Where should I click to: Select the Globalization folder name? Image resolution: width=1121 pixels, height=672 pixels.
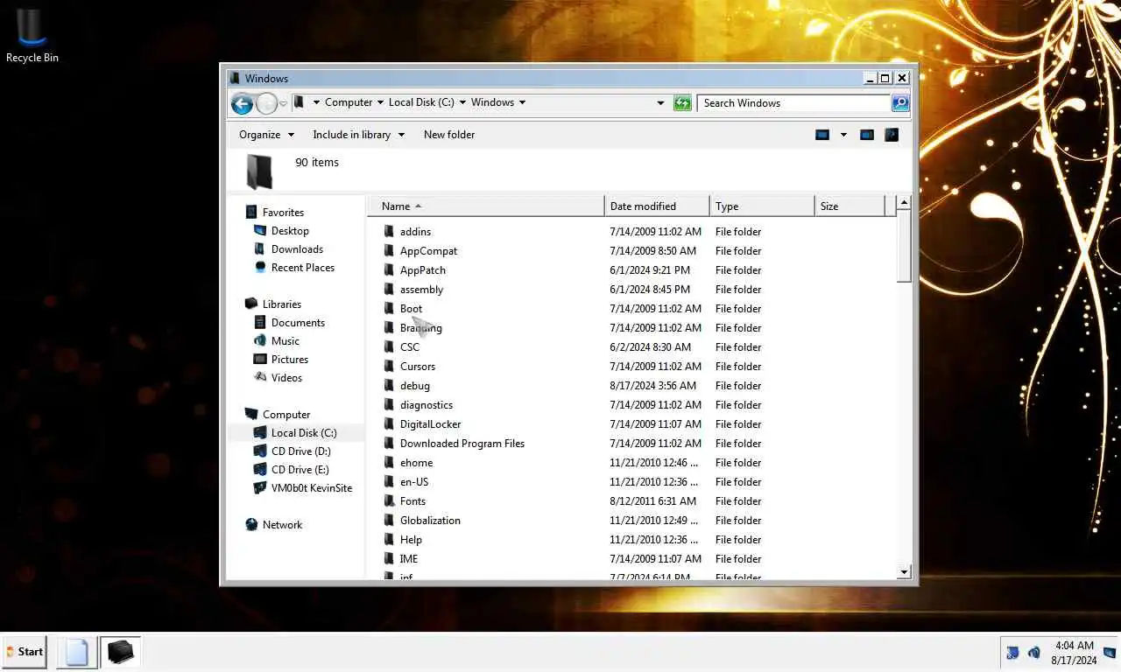[430, 521]
